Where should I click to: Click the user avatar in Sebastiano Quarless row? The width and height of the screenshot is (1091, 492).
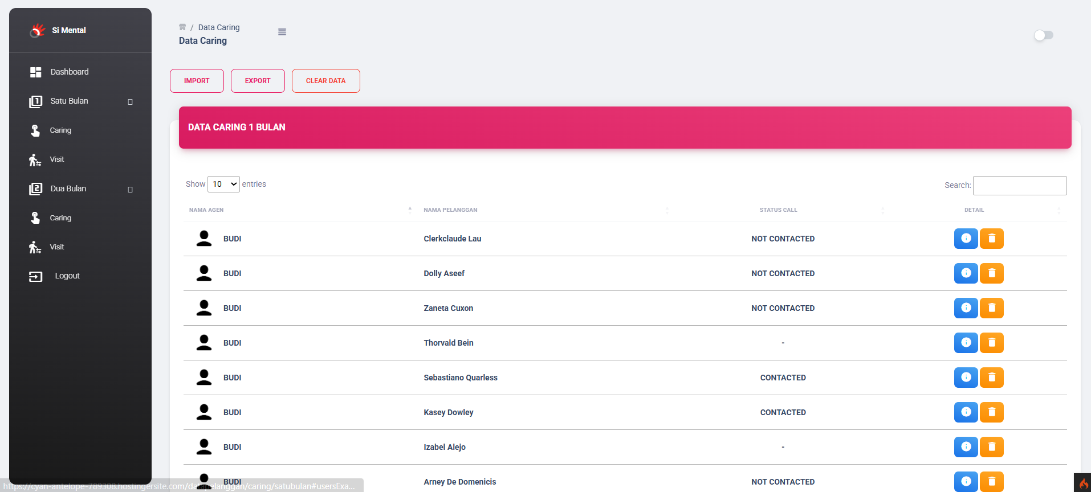[x=204, y=377]
